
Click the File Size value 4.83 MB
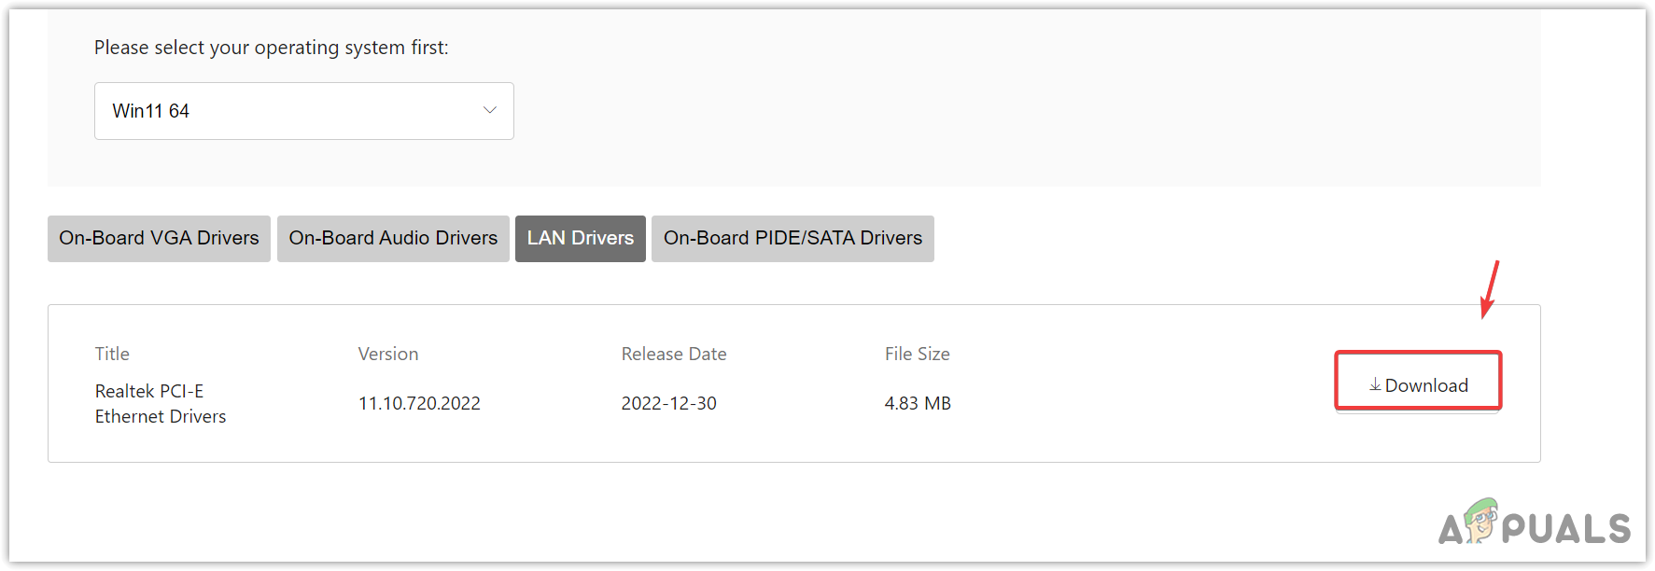(917, 403)
